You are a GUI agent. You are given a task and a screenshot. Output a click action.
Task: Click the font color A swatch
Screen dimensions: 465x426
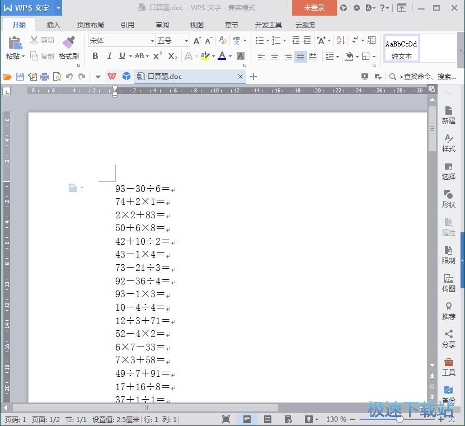(x=222, y=56)
